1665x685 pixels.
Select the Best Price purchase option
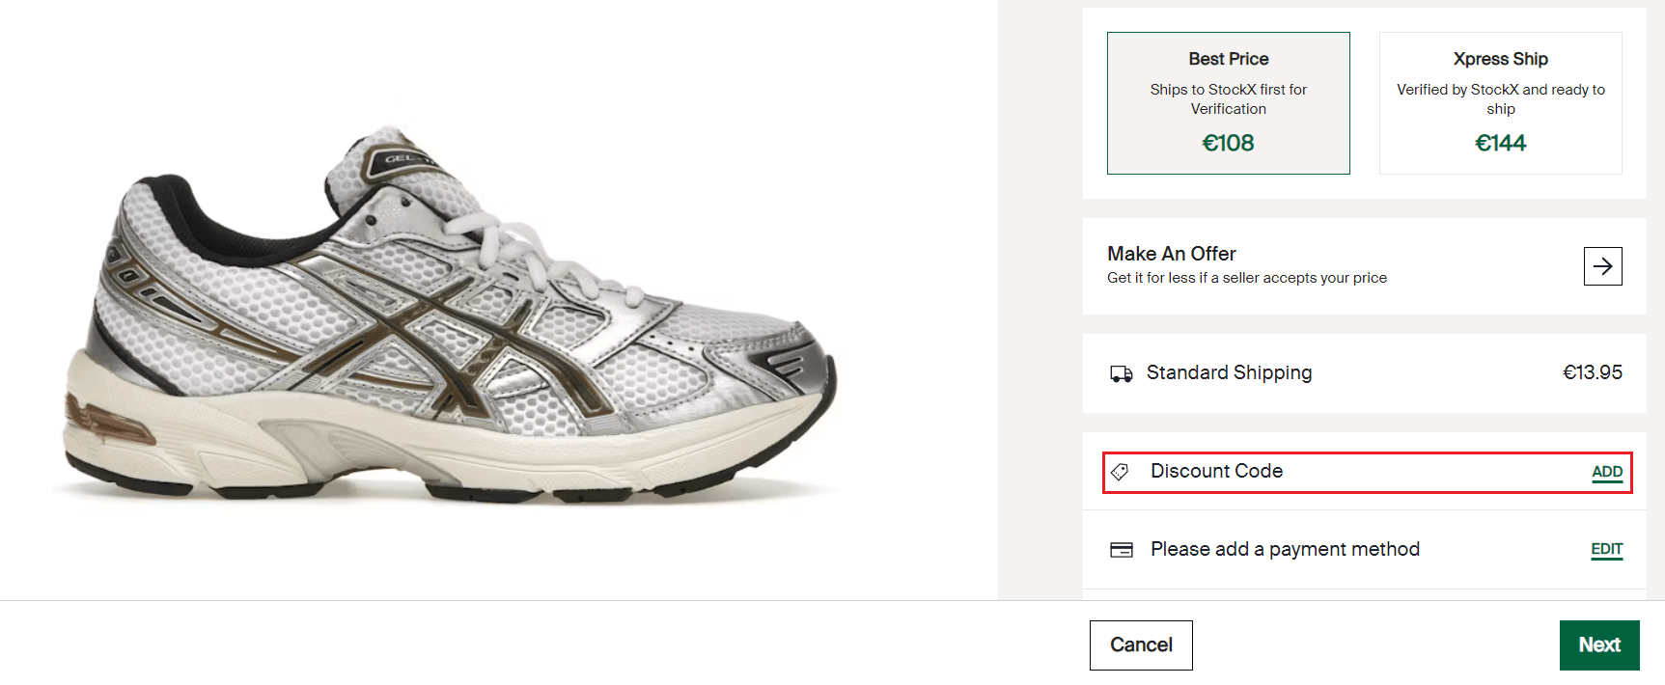coord(1228,102)
